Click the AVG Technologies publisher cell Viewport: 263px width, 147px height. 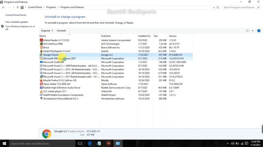111,44
